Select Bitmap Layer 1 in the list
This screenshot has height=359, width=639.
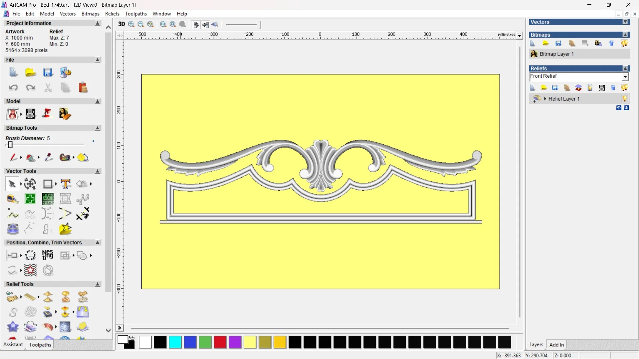[556, 54]
